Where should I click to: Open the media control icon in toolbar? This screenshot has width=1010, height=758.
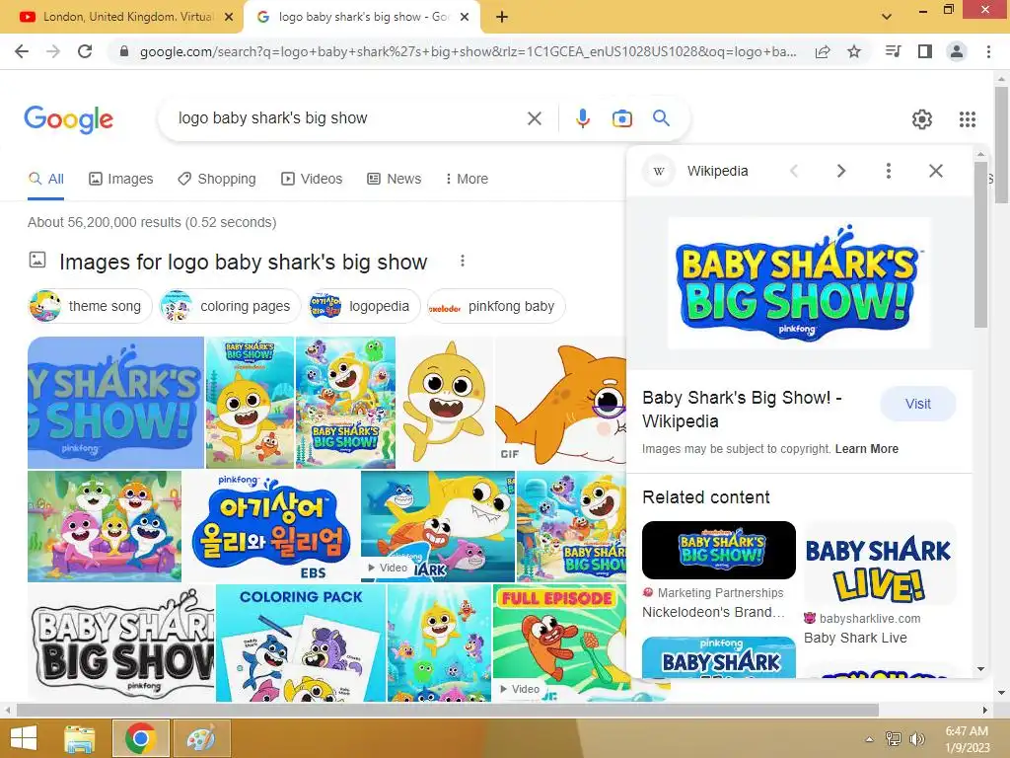click(893, 51)
